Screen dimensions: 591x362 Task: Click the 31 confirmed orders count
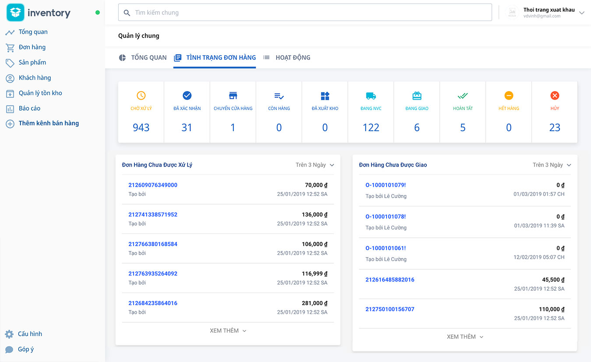tap(187, 128)
